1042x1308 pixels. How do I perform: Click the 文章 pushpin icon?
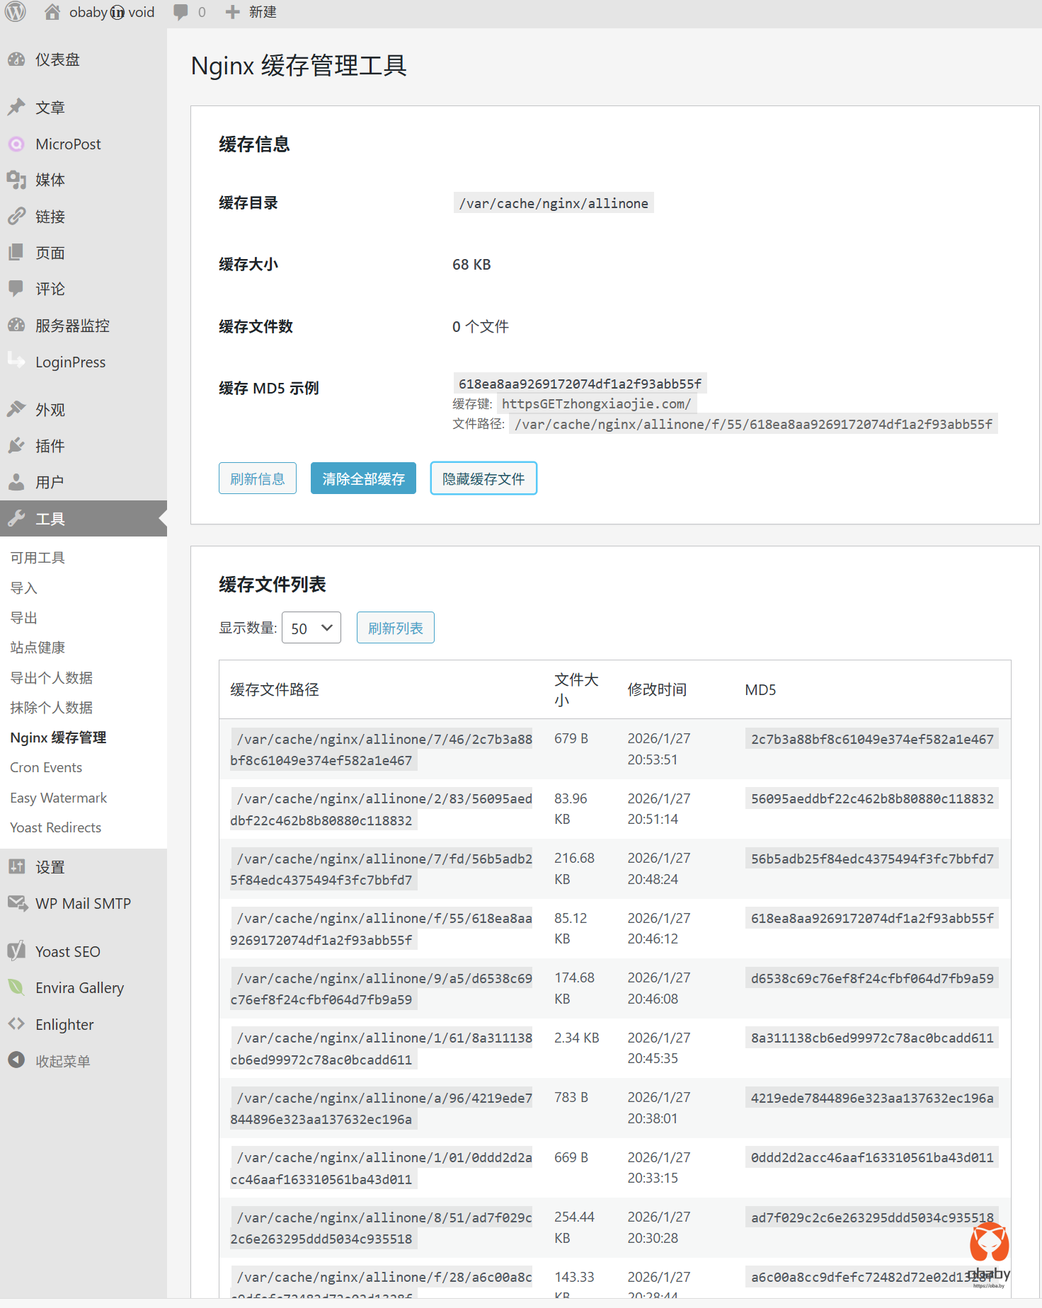(x=17, y=108)
